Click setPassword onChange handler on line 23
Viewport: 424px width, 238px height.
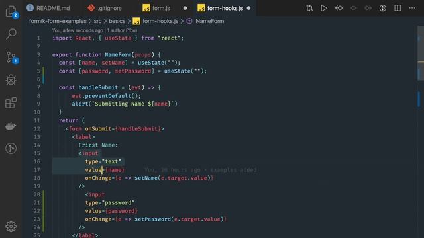pyautogui.click(x=156, y=219)
